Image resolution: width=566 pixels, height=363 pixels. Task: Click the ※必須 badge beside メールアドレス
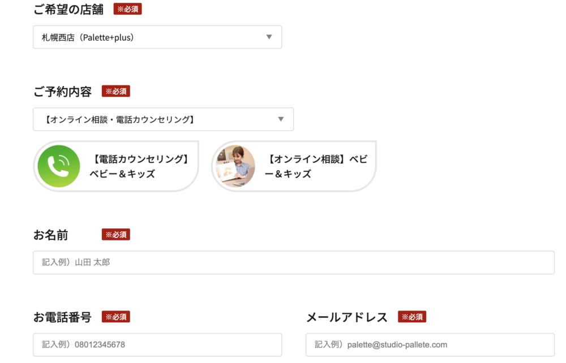[412, 317]
